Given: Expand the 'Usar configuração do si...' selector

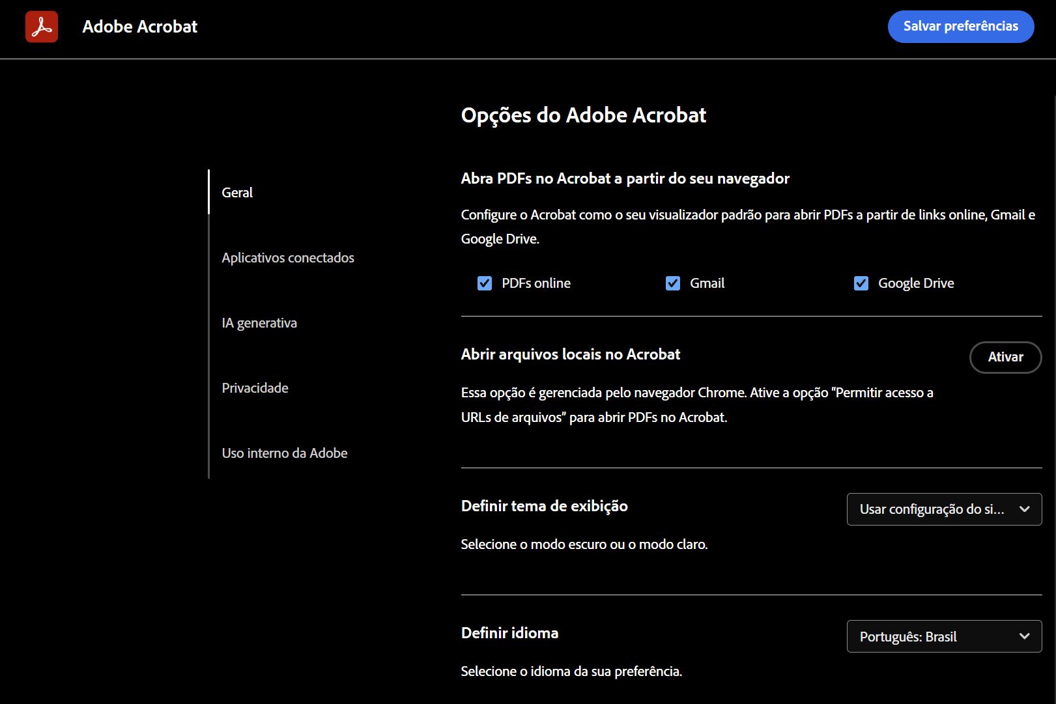Looking at the screenshot, I should tap(943, 509).
